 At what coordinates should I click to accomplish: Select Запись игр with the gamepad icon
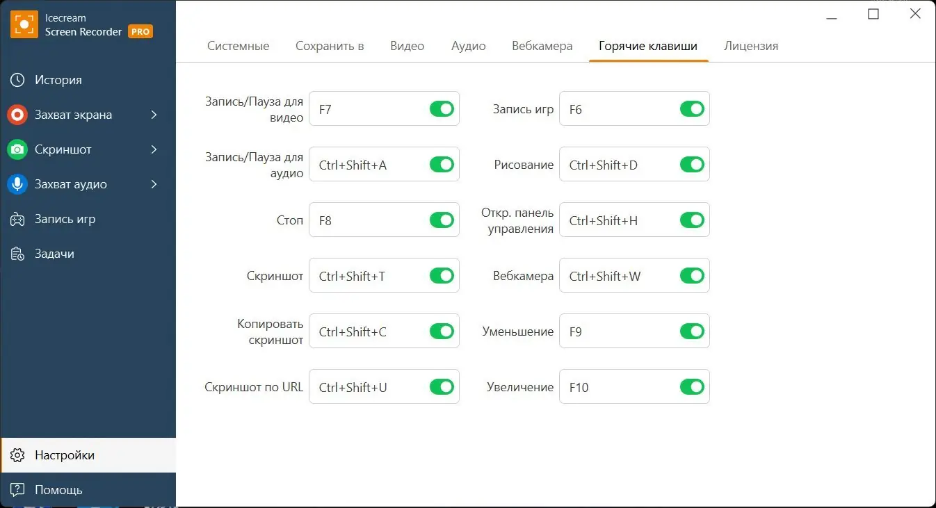(17, 218)
